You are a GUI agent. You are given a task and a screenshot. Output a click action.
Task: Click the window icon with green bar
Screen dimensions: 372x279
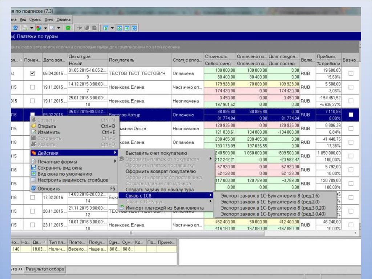(x=127, y=28)
